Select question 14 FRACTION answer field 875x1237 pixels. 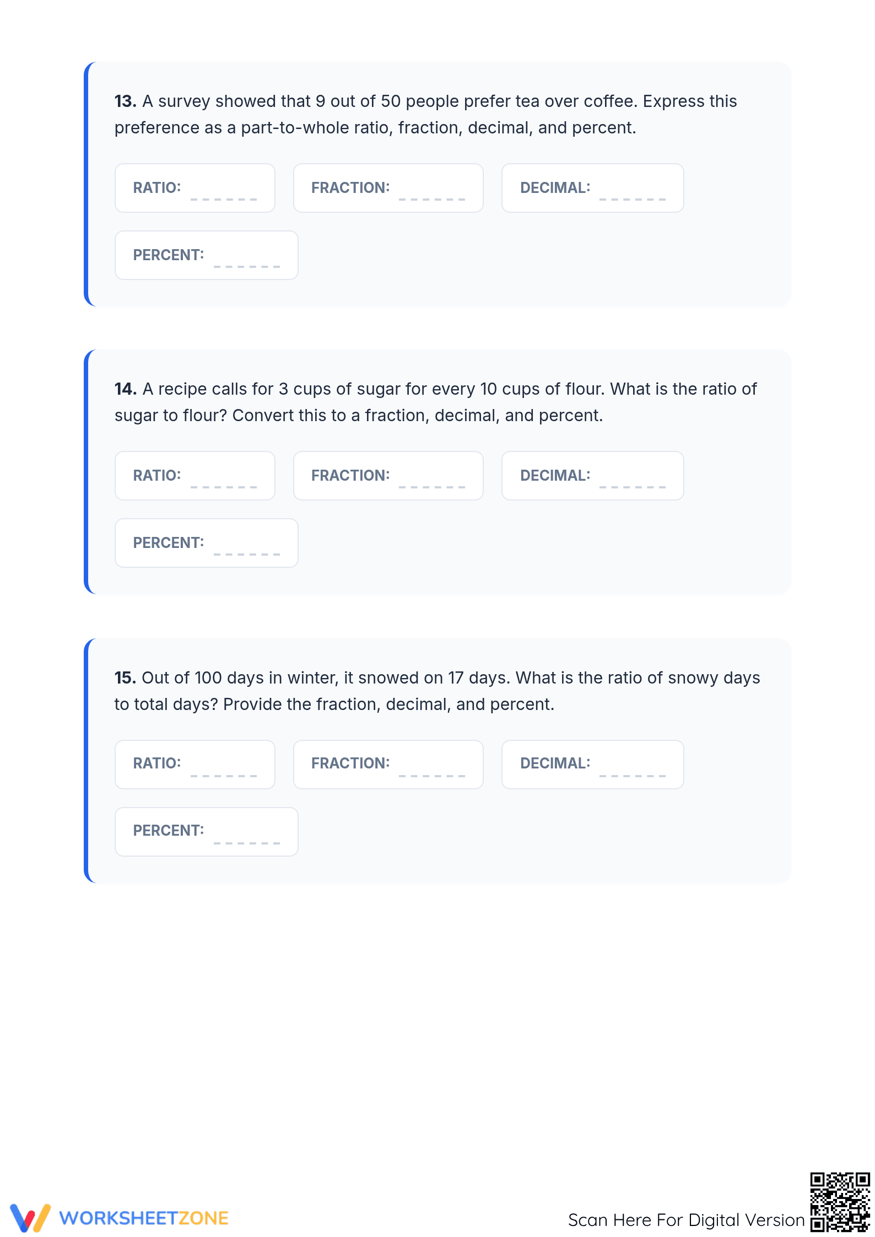pyautogui.click(x=388, y=476)
